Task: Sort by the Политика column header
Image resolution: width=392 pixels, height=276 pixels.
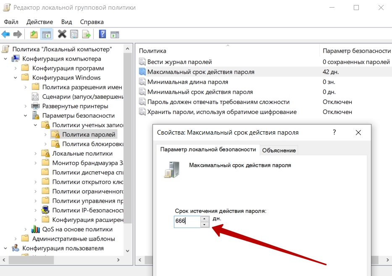Action: point(228,50)
